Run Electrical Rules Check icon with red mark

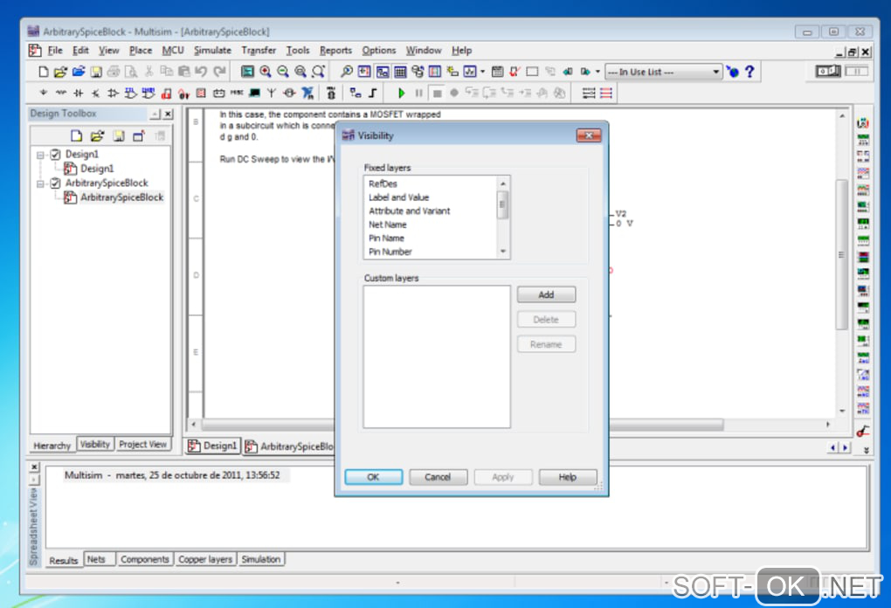(x=515, y=72)
